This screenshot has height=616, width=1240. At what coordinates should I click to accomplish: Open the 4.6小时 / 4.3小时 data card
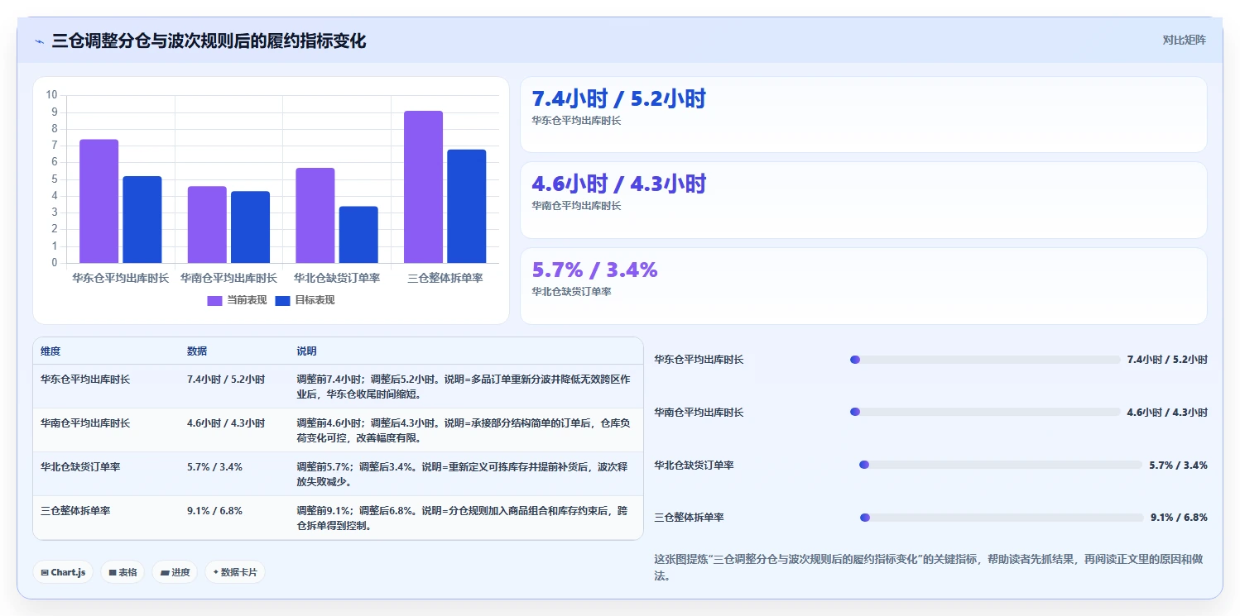(x=863, y=200)
